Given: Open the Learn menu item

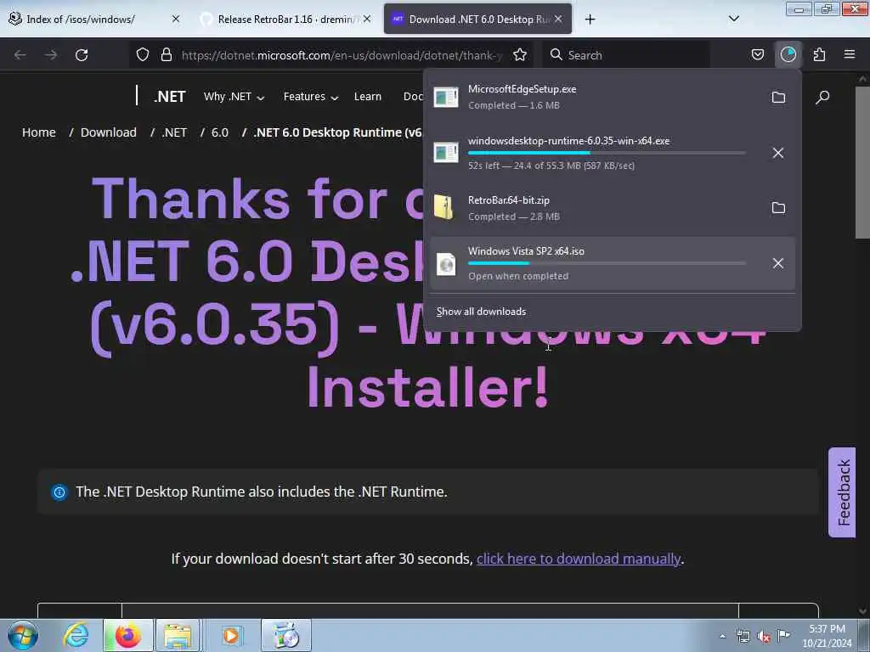Looking at the screenshot, I should click(367, 97).
